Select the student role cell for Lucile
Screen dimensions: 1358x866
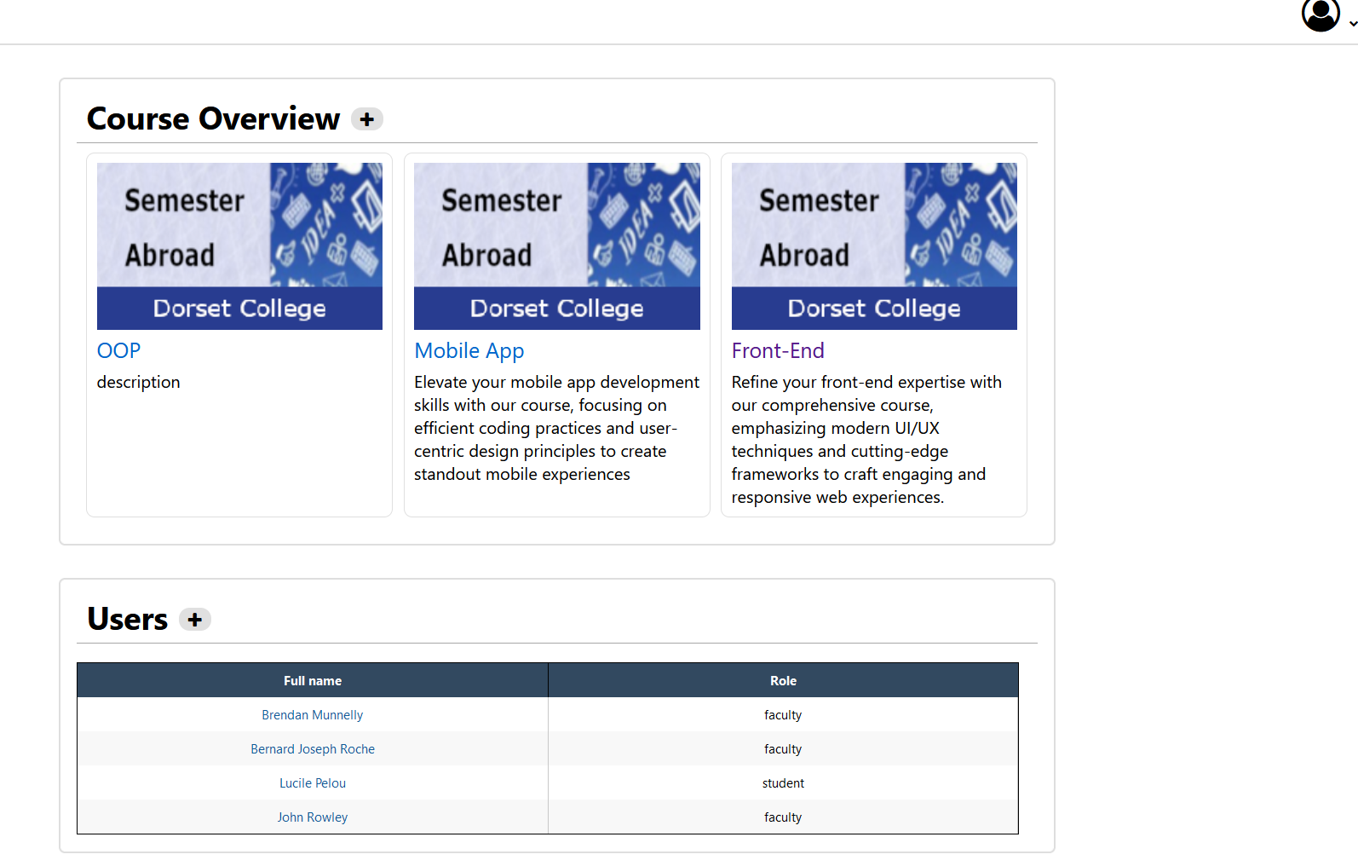coord(783,783)
